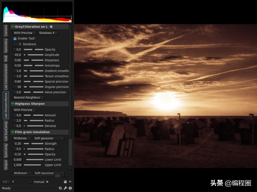Adjust the Angular precision slider
Image resolution: width=257 pixels, height=192 pixels.
pyautogui.click(x=34, y=87)
